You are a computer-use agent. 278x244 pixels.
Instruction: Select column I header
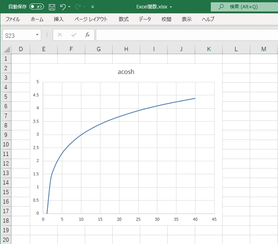(154, 49)
